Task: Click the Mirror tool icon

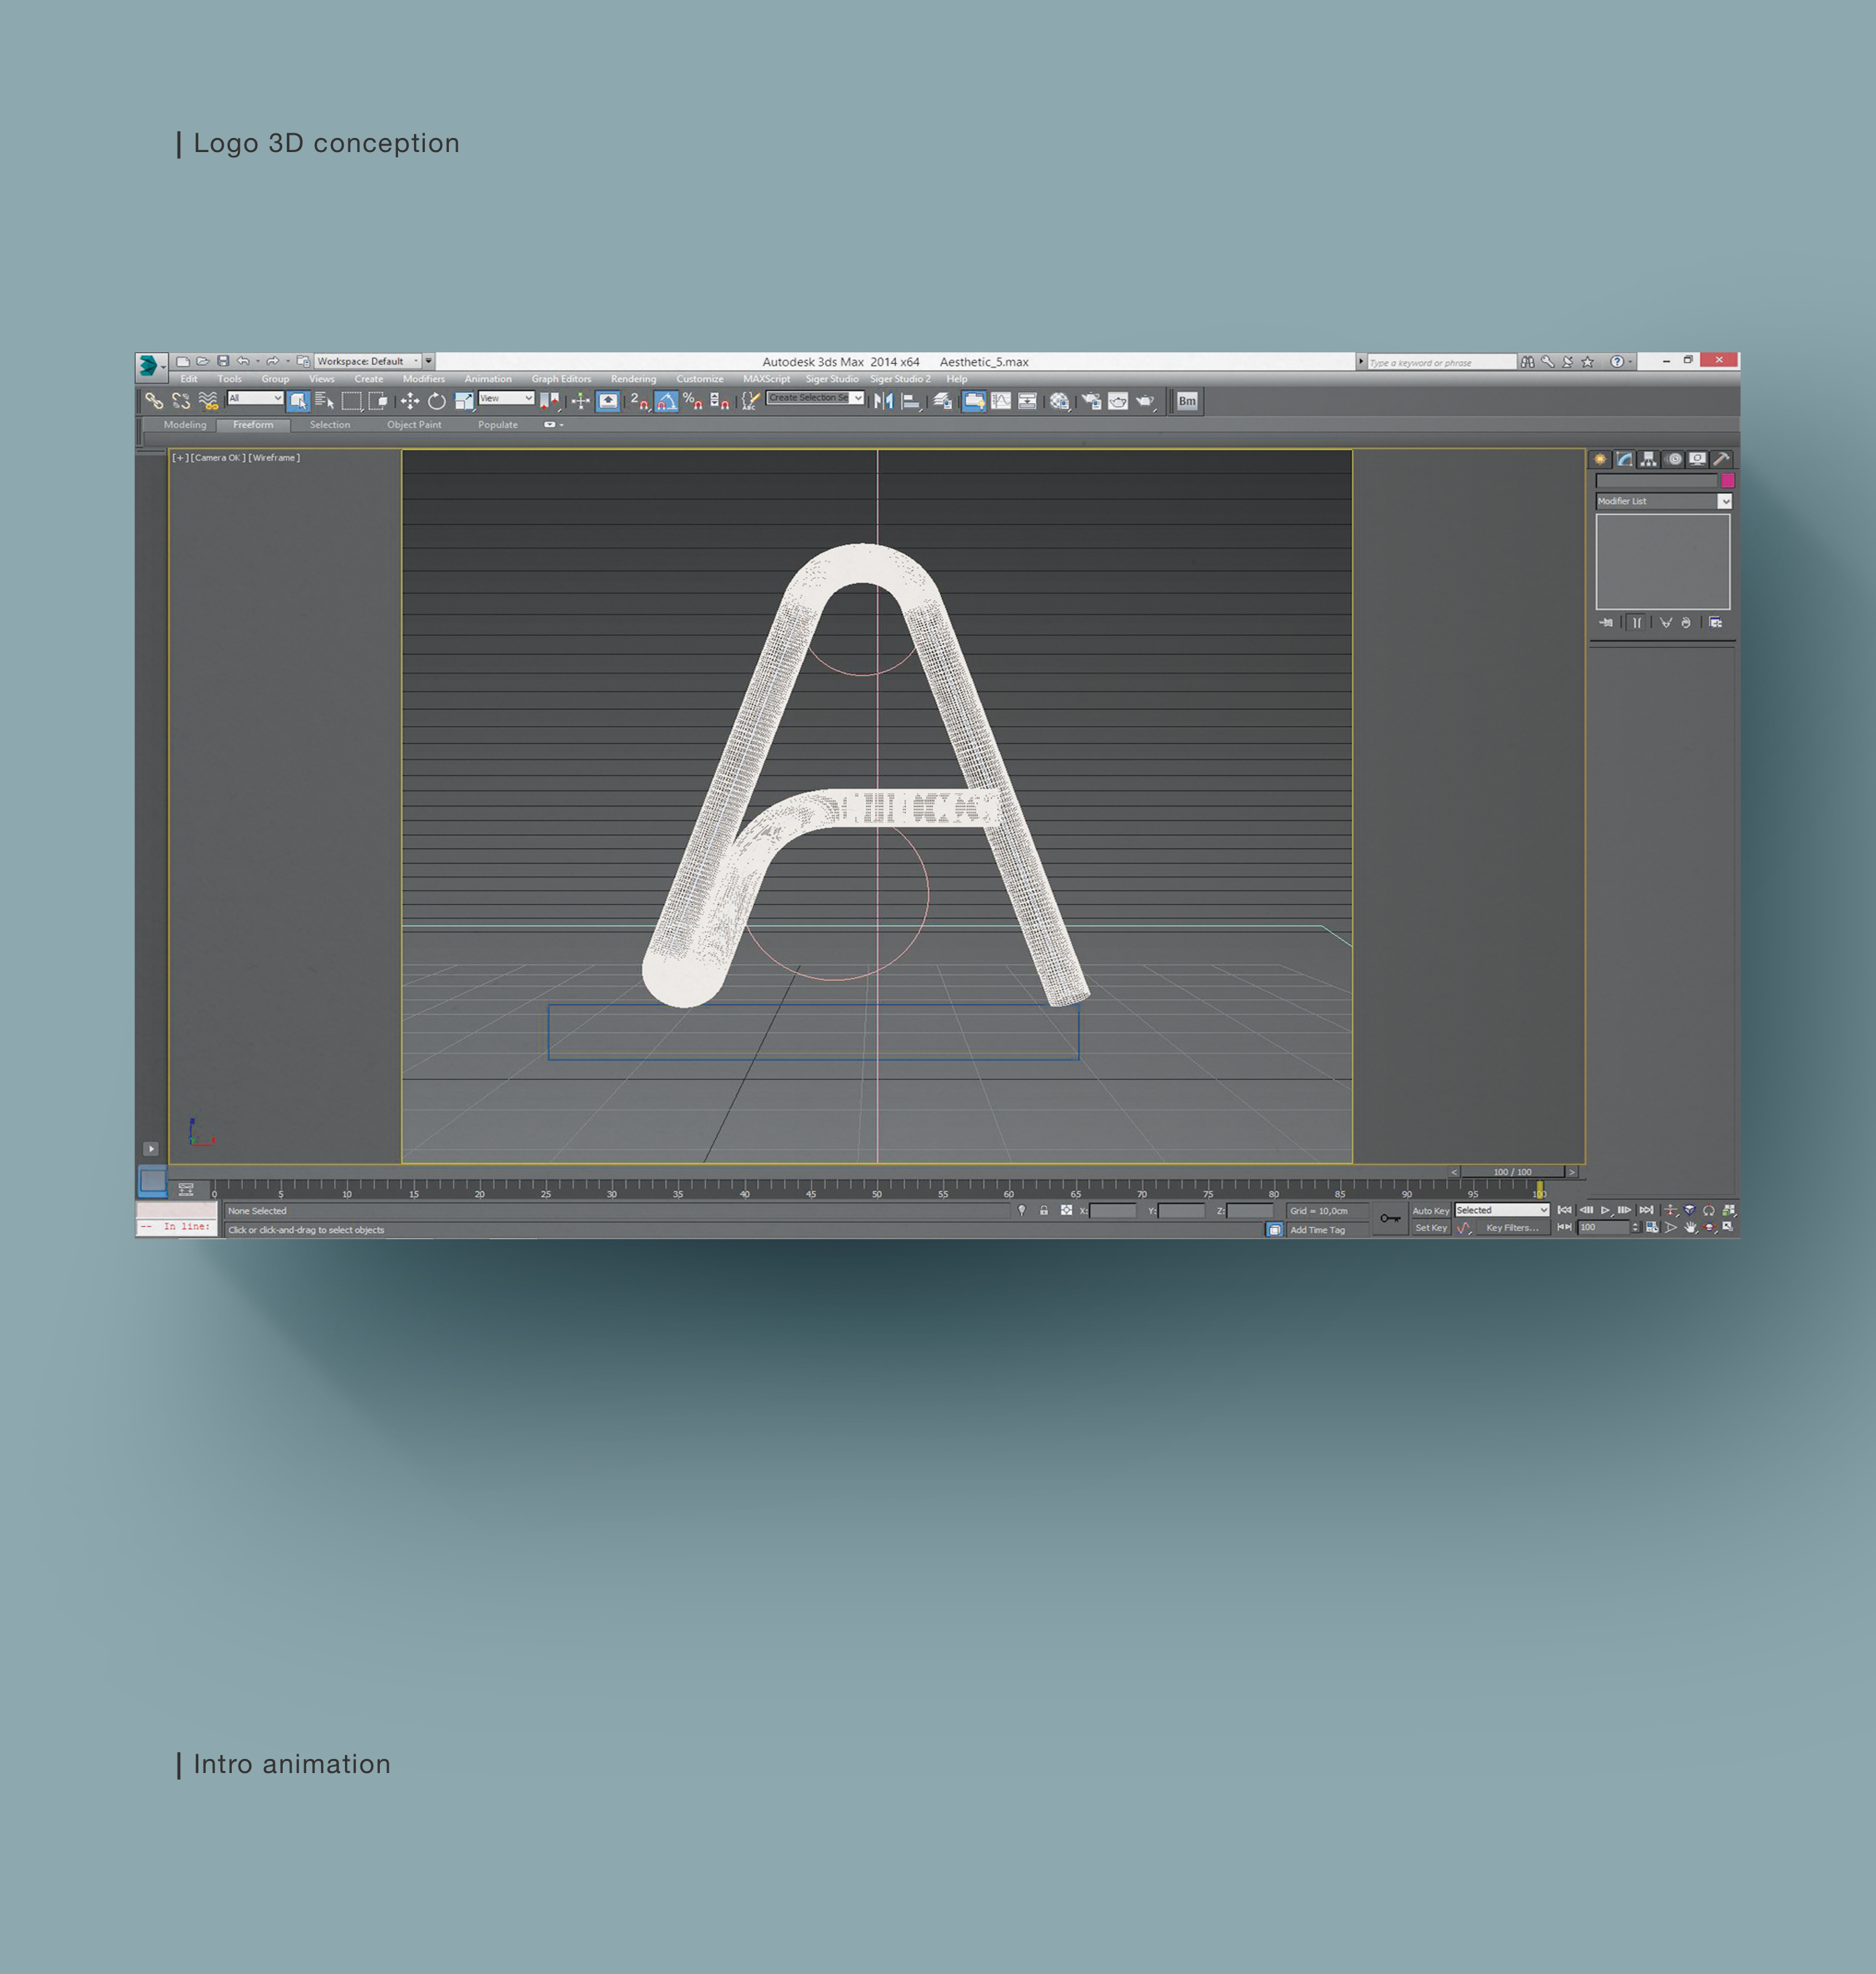Action: point(883,402)
